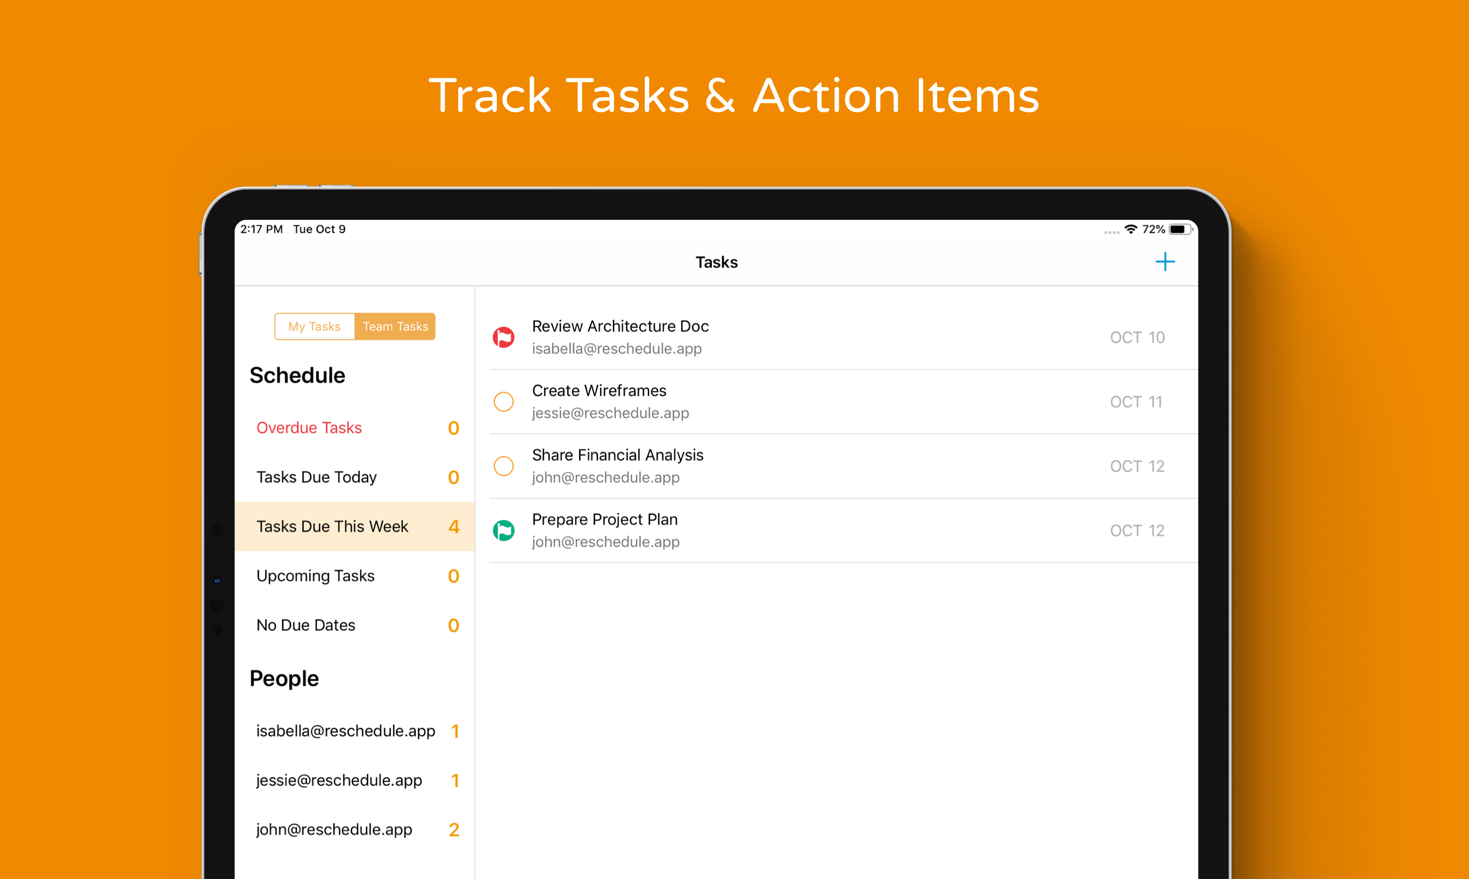1469x879 pixels.
Task: Filter tasks by jessie@reschedule.app in People
Action: coord(339,780)
